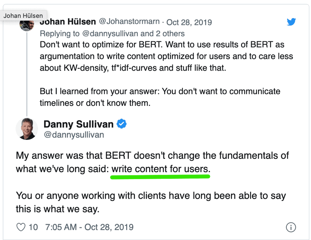Click the Johan Hülsen display name
The image size is (311, 240).
pyautogui.click(x=68, y=22)
